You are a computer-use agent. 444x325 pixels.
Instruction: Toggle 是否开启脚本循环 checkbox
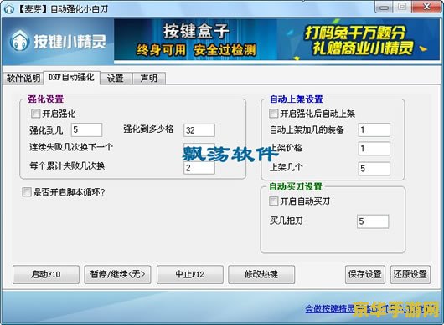click(27, 192)
